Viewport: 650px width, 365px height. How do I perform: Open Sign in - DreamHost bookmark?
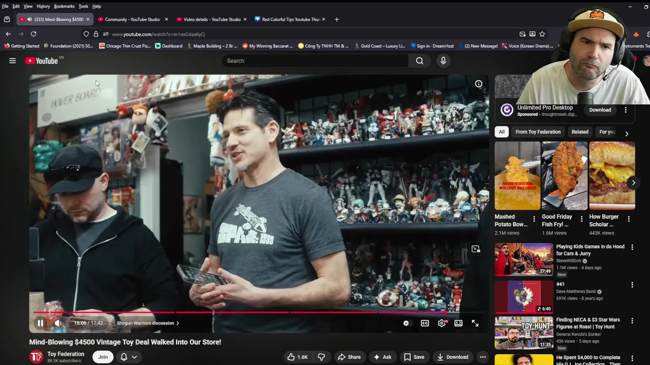pyautogui.click(x=432, y=46)
